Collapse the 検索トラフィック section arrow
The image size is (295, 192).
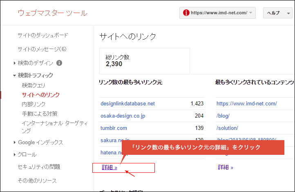(x=14, y=76)
